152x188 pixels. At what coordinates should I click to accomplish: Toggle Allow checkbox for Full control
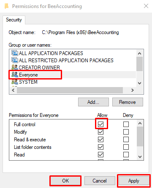(x=100, y=124)
